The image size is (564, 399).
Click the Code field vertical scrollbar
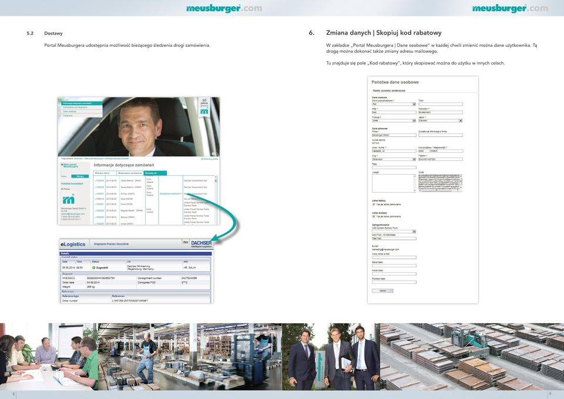[x=461, y=182]
